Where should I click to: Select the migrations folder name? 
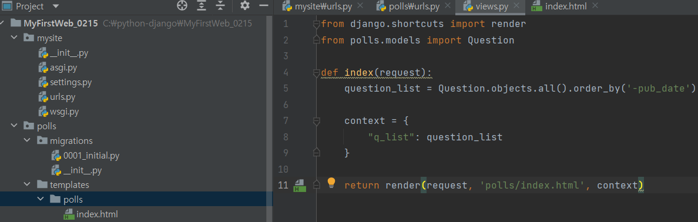[71, 141]
